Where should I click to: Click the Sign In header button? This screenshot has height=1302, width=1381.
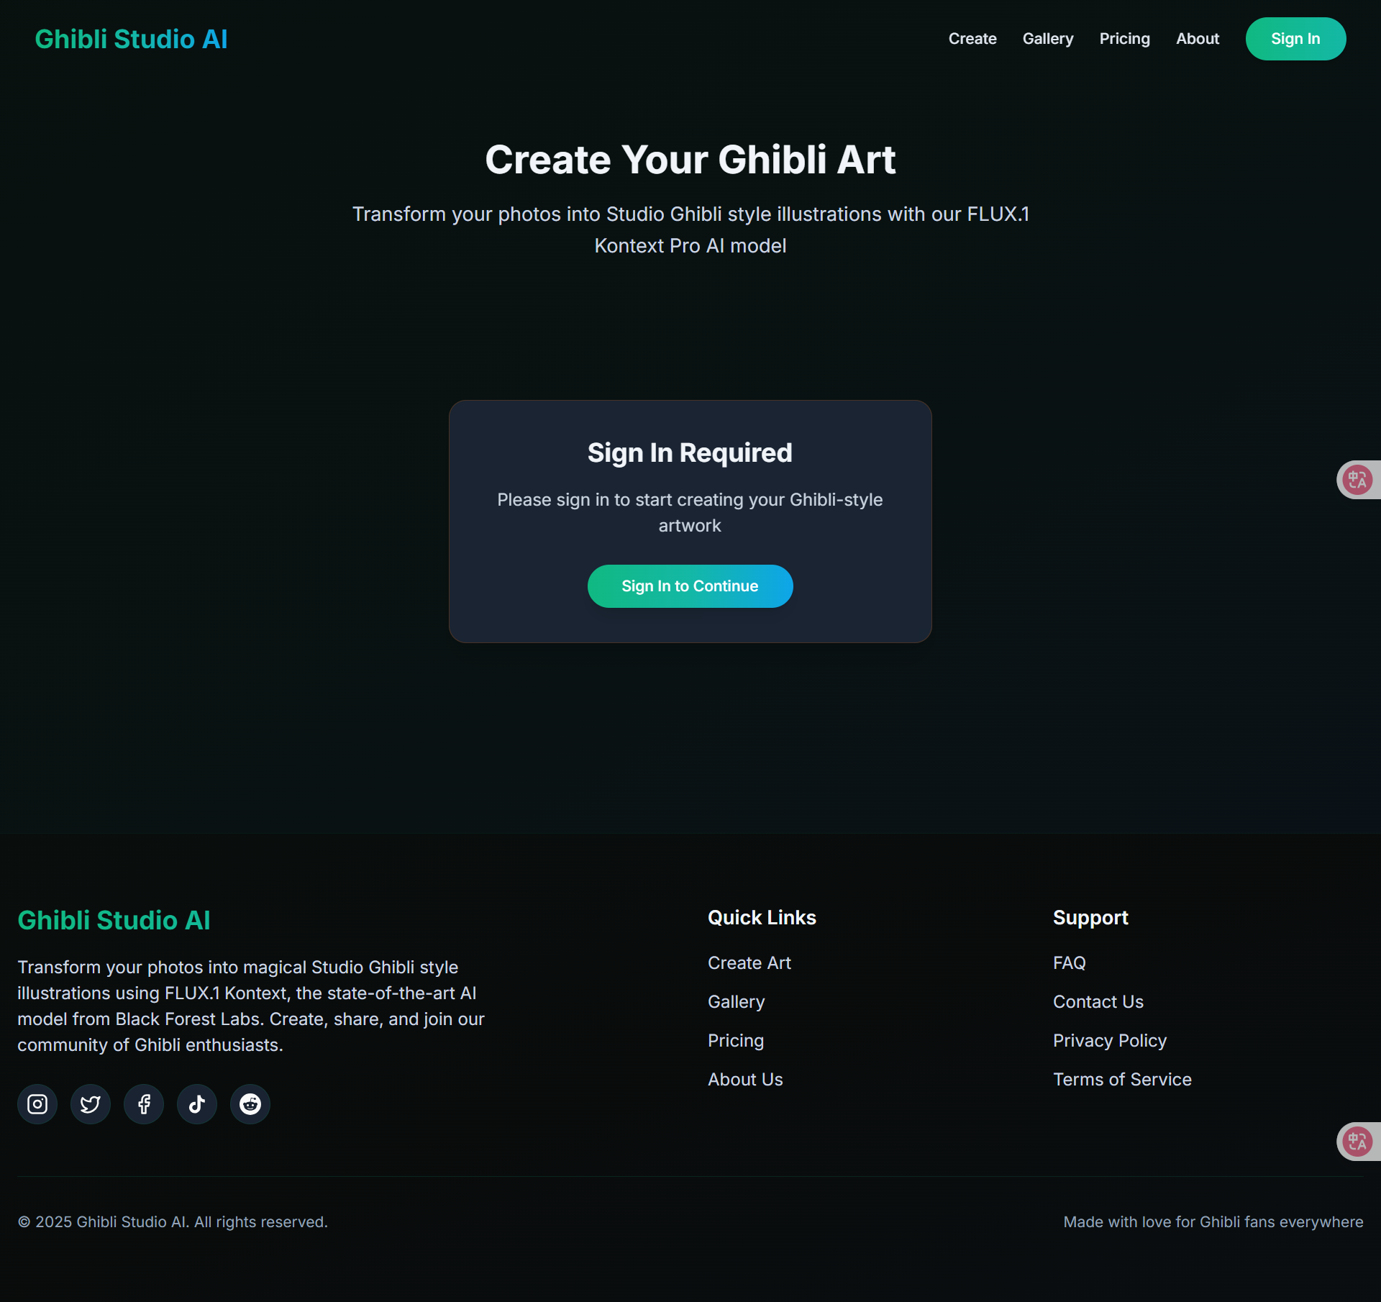click(x=1295, y=39)
